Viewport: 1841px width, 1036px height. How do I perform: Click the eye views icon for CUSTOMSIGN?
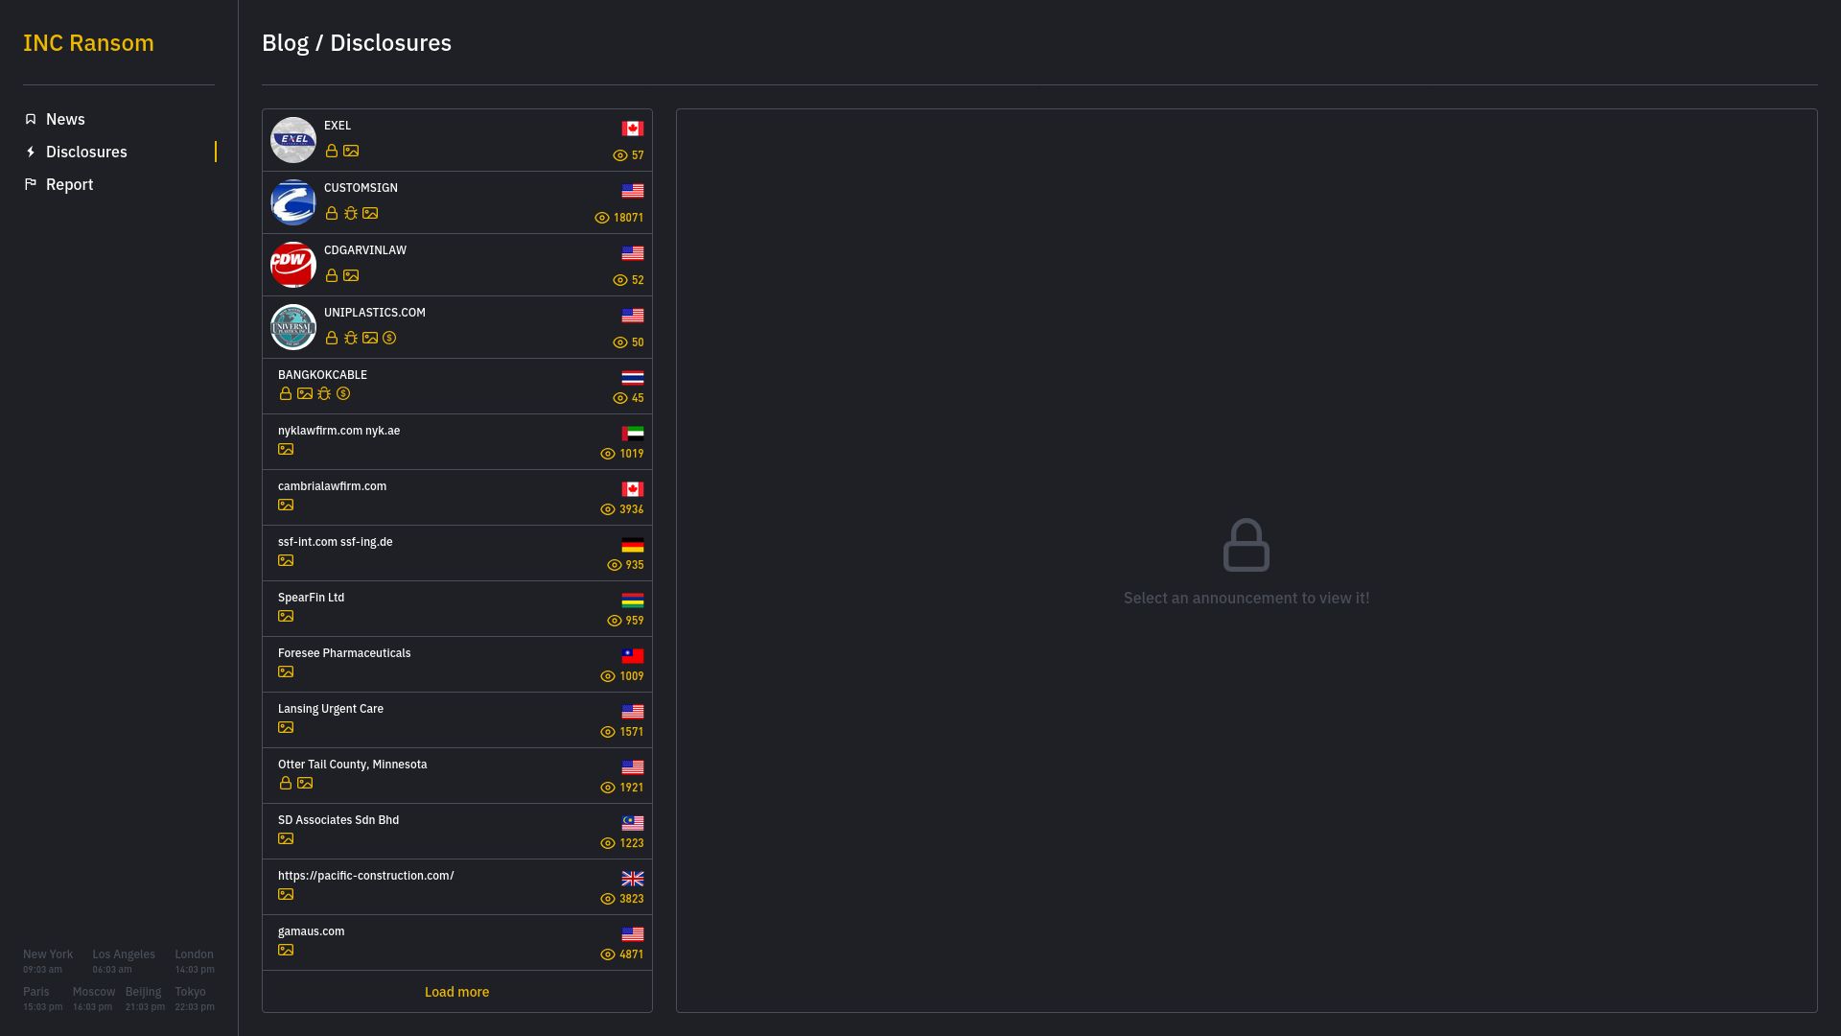coord(602,218)
